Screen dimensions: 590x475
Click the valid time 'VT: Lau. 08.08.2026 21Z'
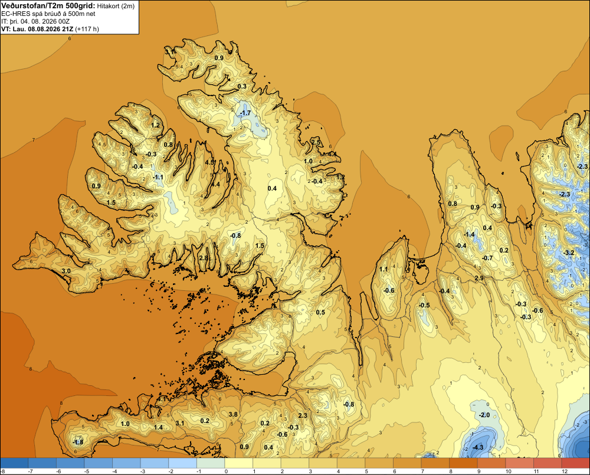tap(37, 29)
